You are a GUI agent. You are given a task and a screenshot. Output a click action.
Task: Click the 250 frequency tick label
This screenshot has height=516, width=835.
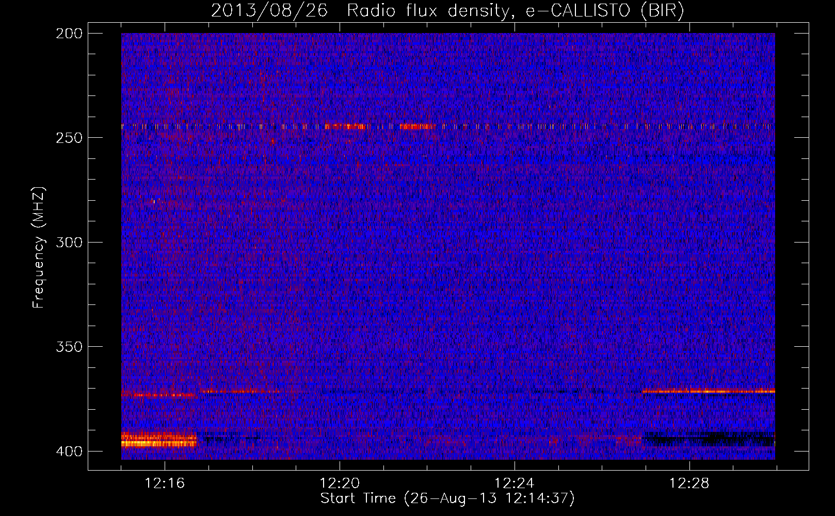69,138
